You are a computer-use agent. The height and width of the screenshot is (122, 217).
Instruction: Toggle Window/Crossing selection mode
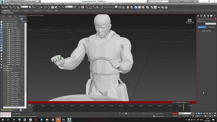coord(41,7)
